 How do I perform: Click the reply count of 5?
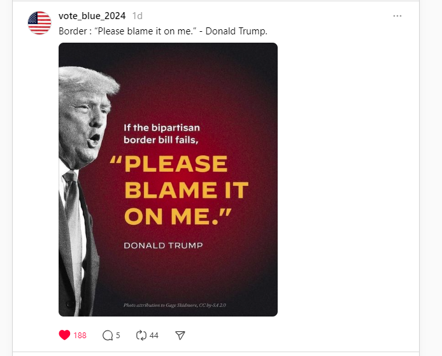(119, 336)
